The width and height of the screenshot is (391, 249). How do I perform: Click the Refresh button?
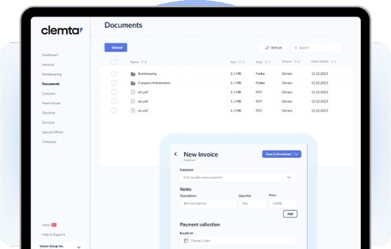[273, 47]
